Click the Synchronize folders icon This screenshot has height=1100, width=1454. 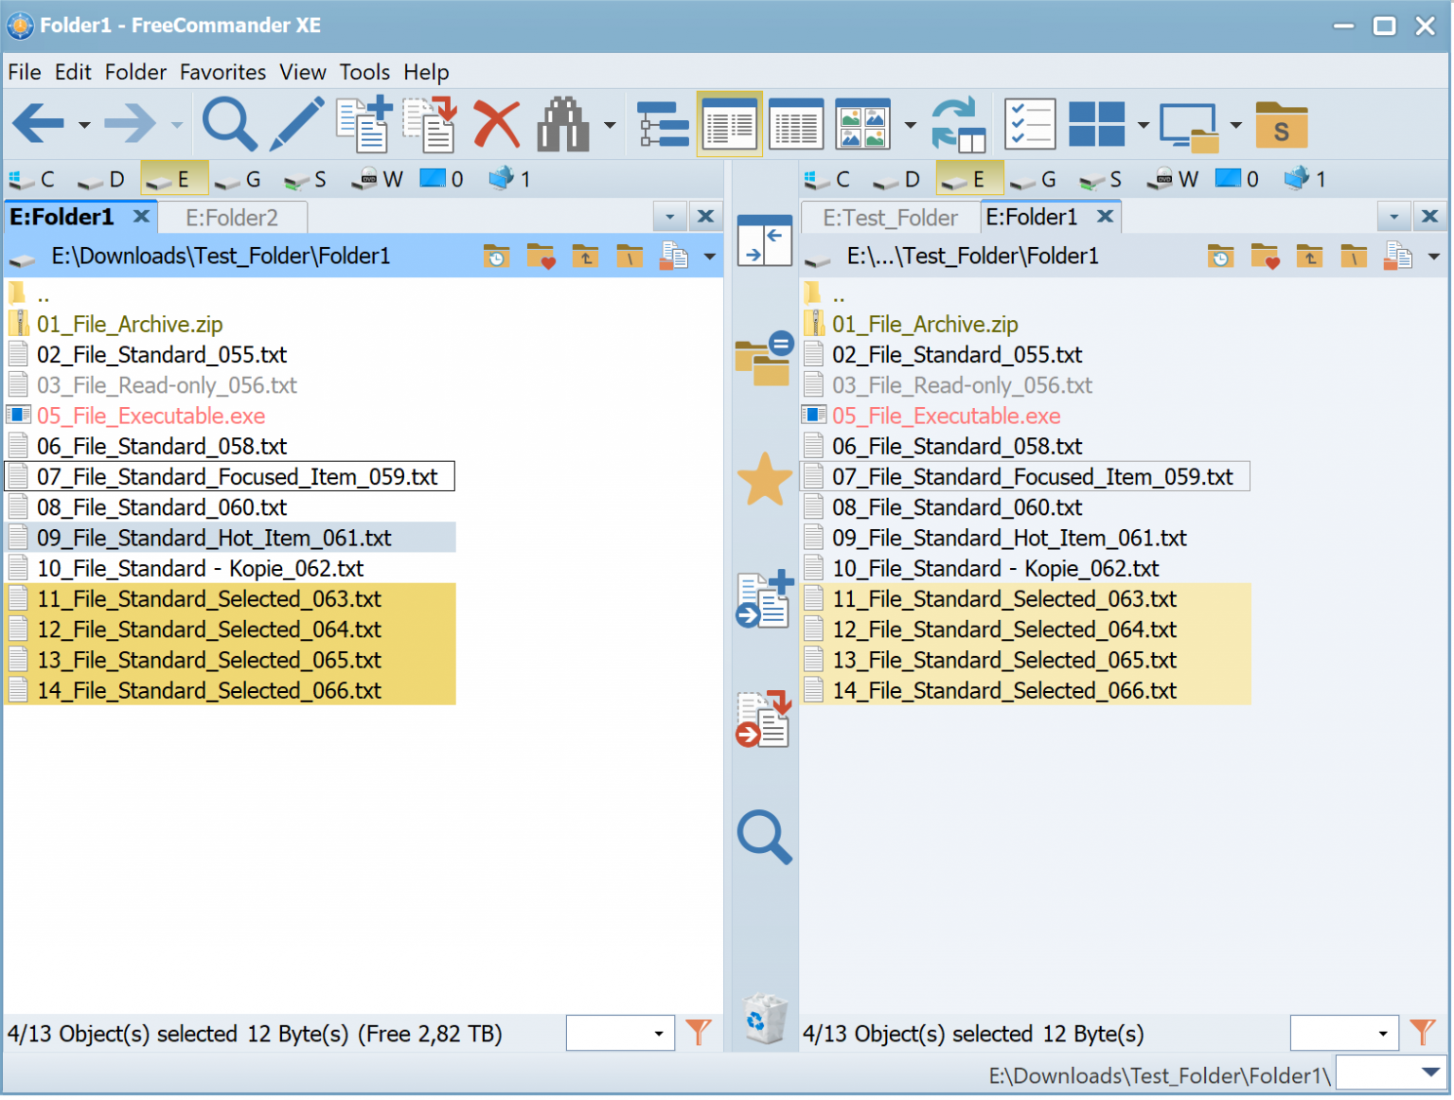coord(958,124)
